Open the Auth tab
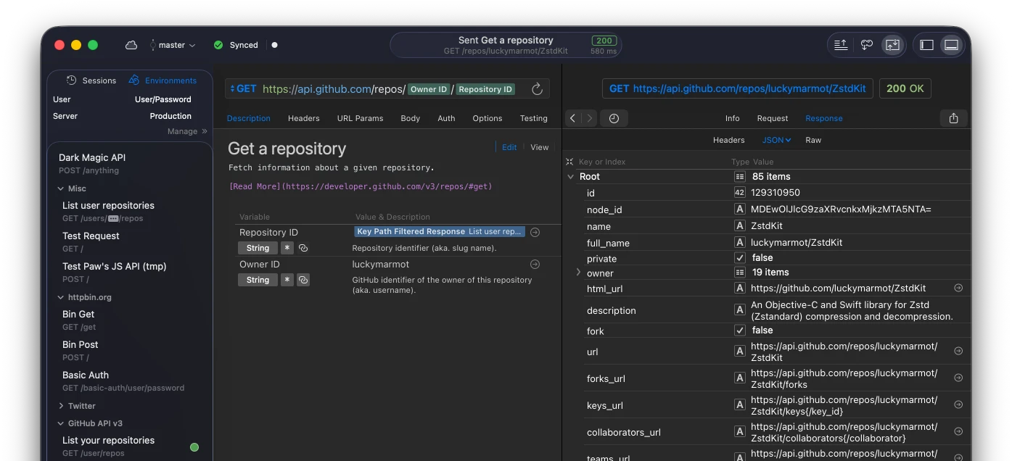 (x=447, y=118)
